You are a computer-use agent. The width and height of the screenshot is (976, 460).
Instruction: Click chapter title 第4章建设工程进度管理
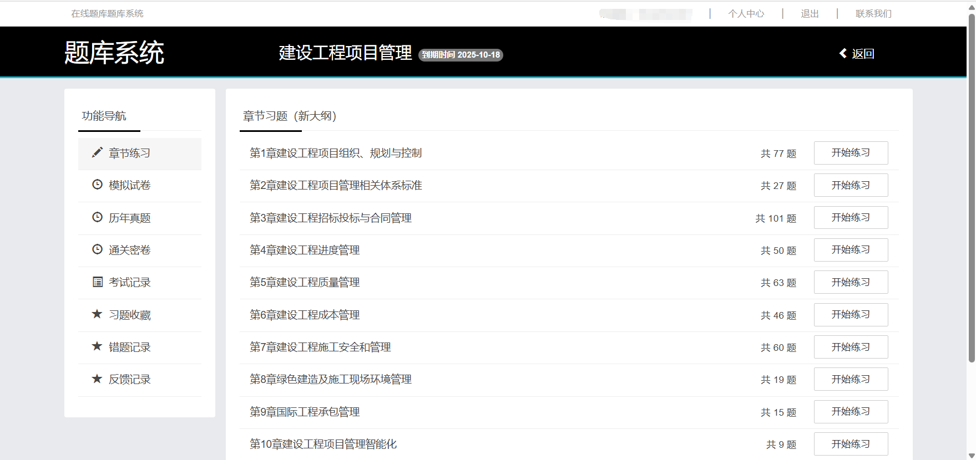coord(305,250)
